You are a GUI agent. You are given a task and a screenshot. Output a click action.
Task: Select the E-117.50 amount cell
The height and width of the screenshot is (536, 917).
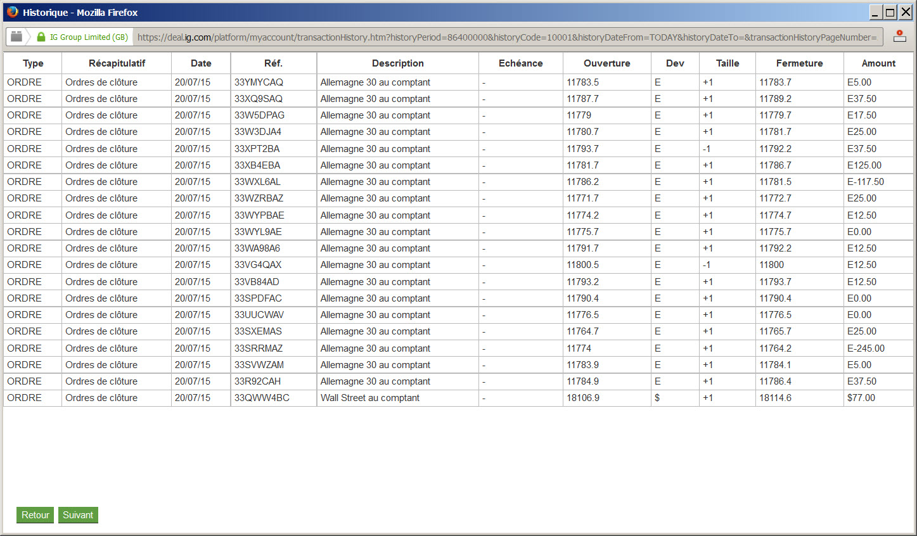pyautogui.click(x=878, y=182)
